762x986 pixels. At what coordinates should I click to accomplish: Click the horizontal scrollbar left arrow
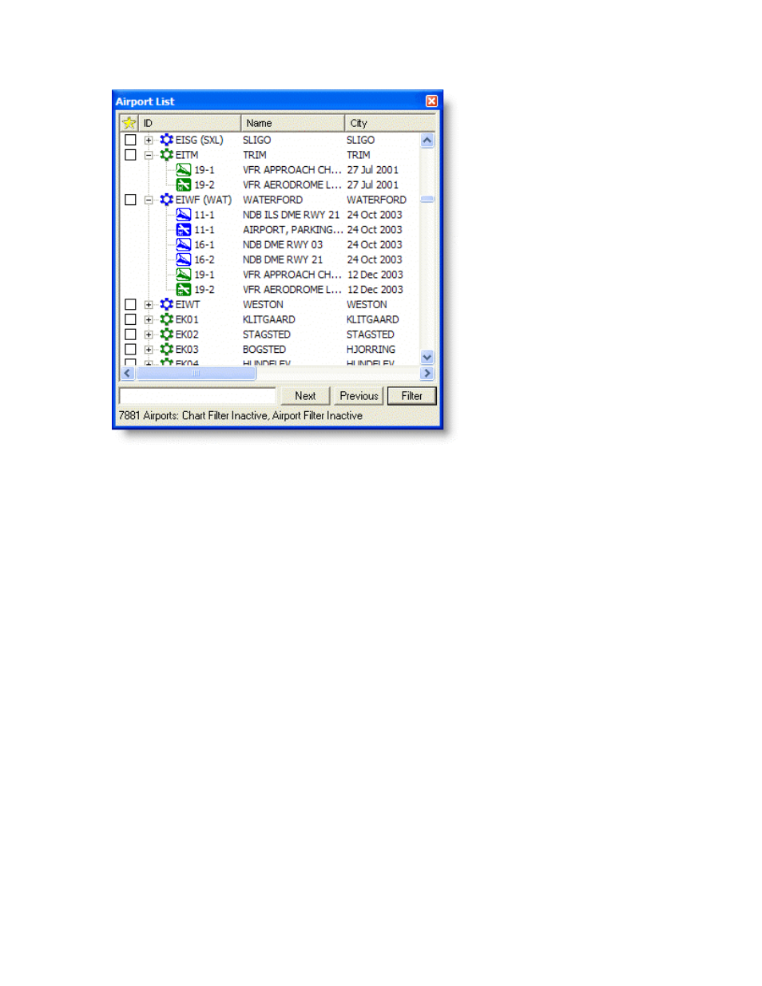pos(128,373)
